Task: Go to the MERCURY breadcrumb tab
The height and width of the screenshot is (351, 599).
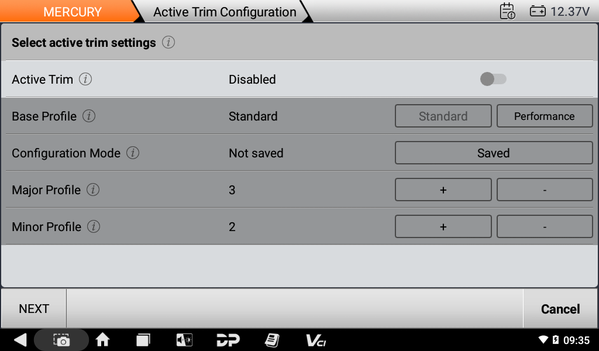Action: coord(72,12)
